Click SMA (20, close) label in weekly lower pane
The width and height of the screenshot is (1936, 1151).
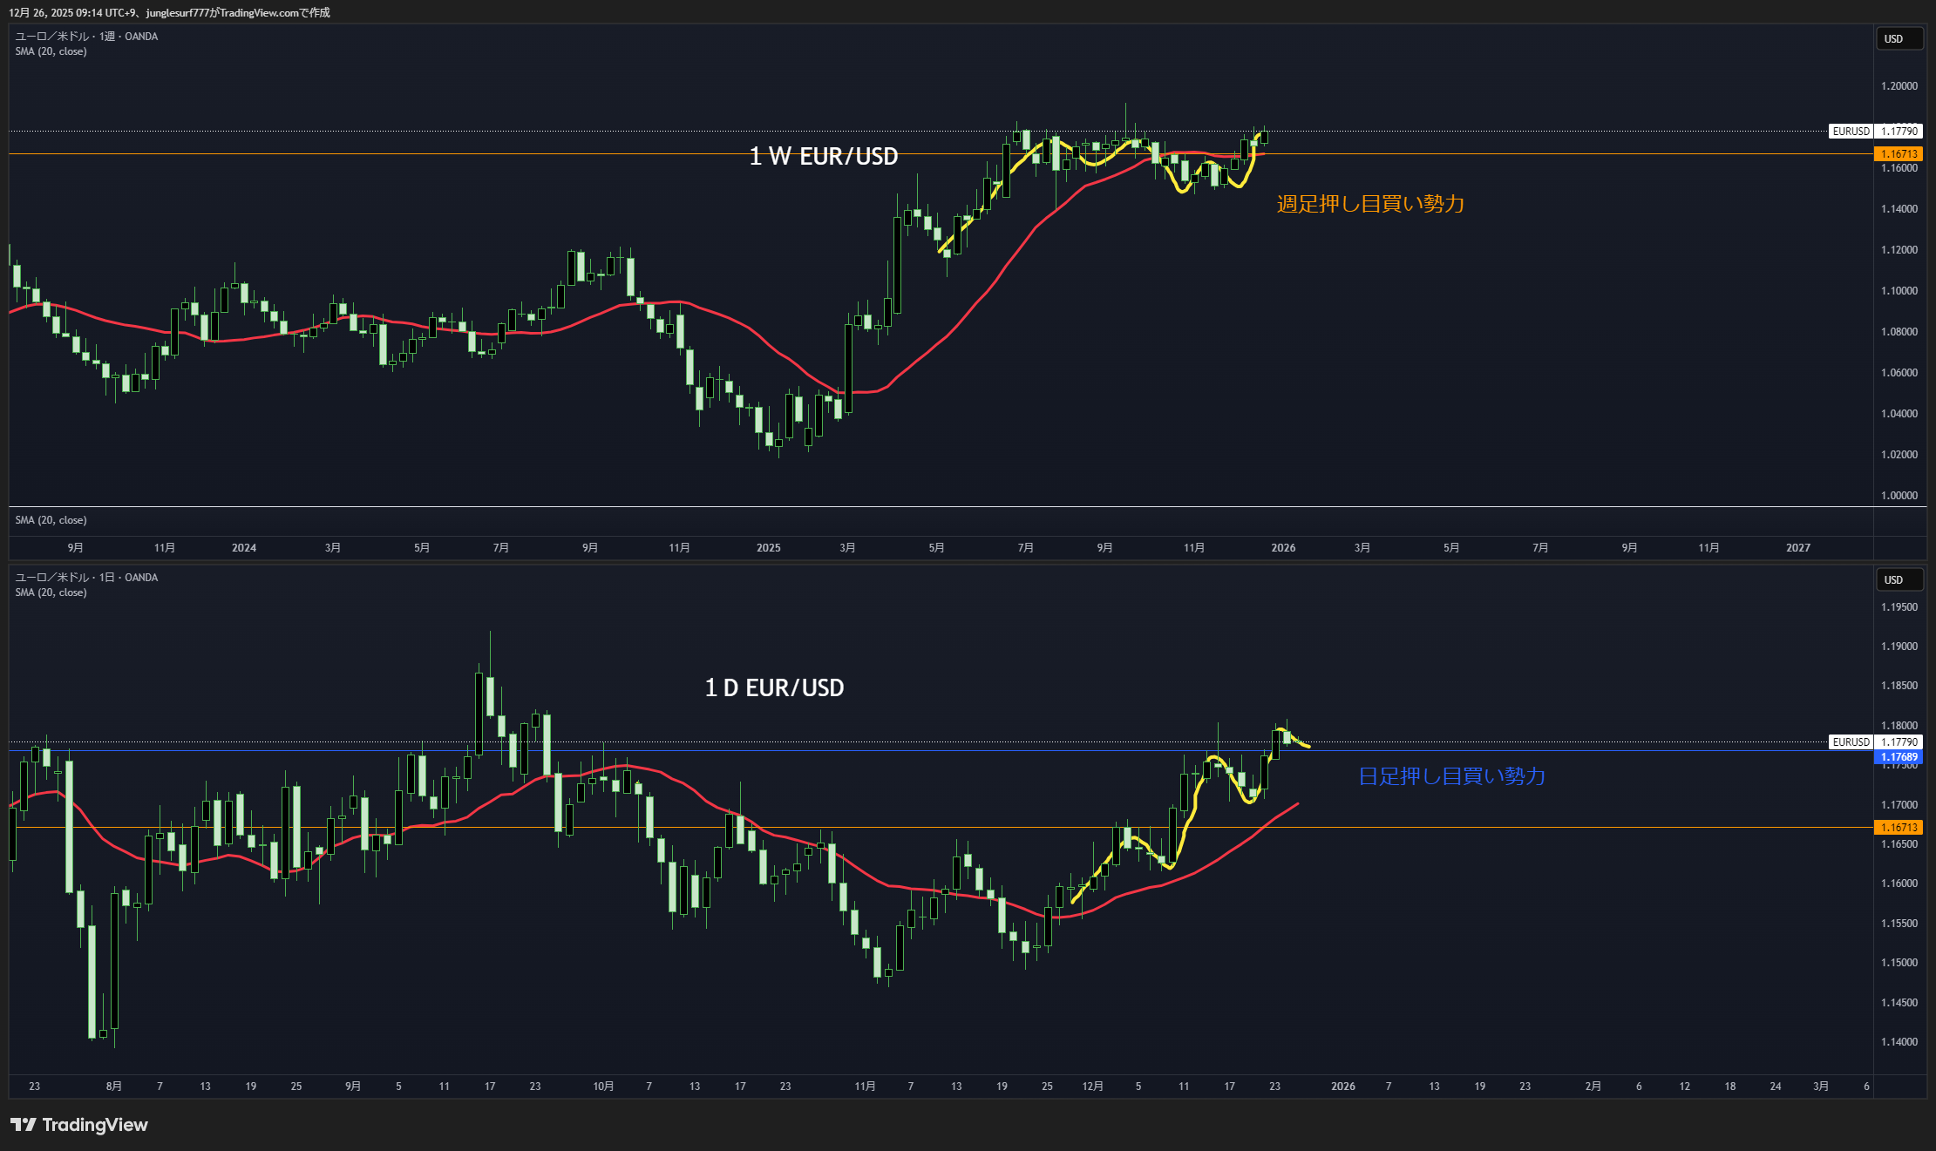[x=51, y=520]
